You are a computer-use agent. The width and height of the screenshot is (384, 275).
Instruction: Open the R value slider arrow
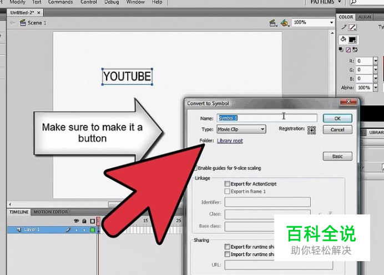pos(376,61)
